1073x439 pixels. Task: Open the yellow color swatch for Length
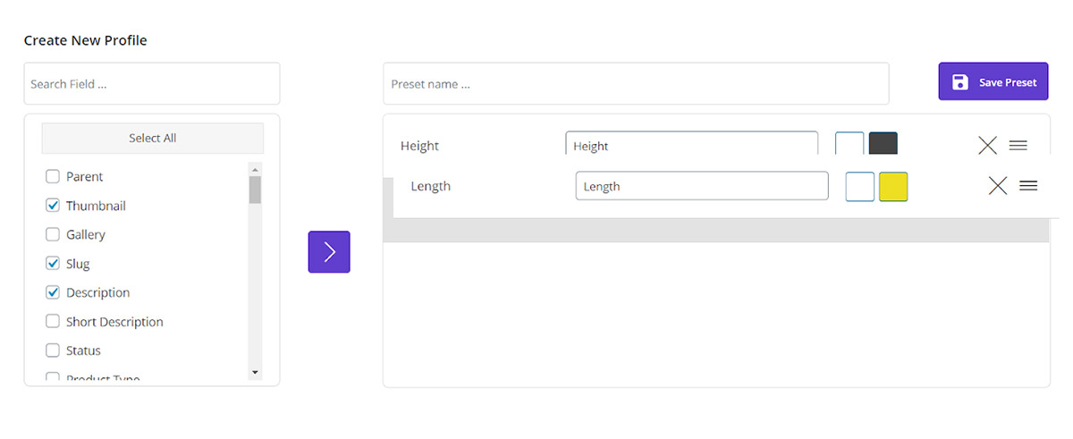[x=893, y=187]
